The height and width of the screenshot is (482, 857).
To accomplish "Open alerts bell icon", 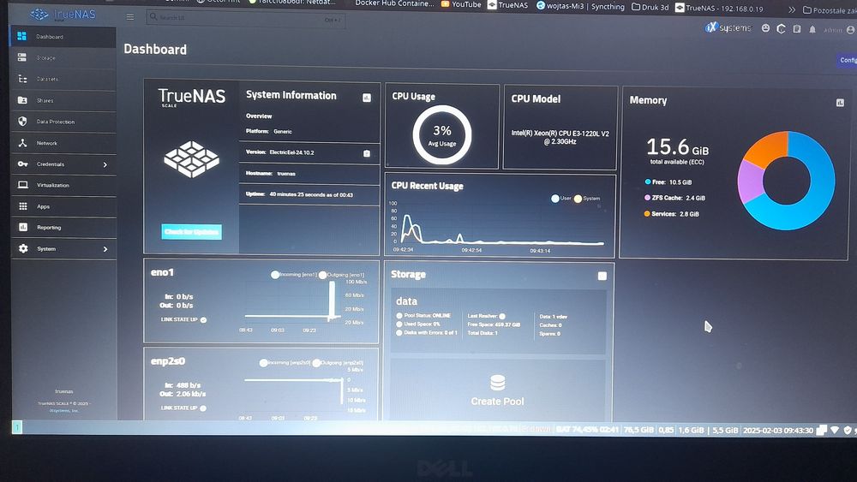I will click(812, 29).
